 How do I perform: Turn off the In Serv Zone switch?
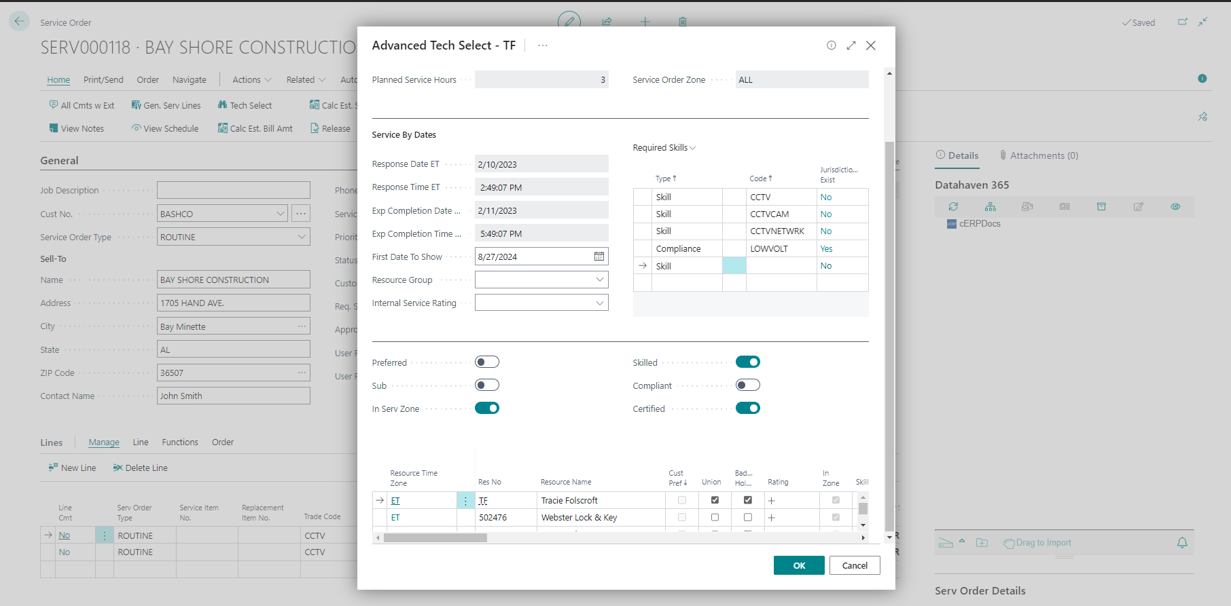[x=487, y=409]
